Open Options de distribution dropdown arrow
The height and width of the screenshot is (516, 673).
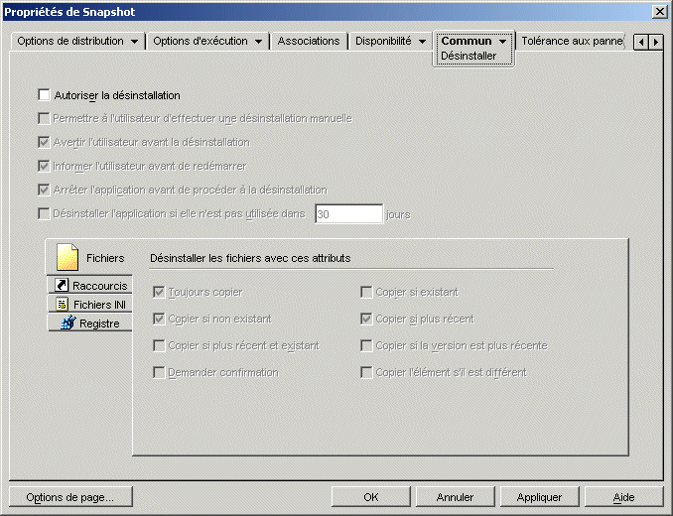[x=134, y=42]
